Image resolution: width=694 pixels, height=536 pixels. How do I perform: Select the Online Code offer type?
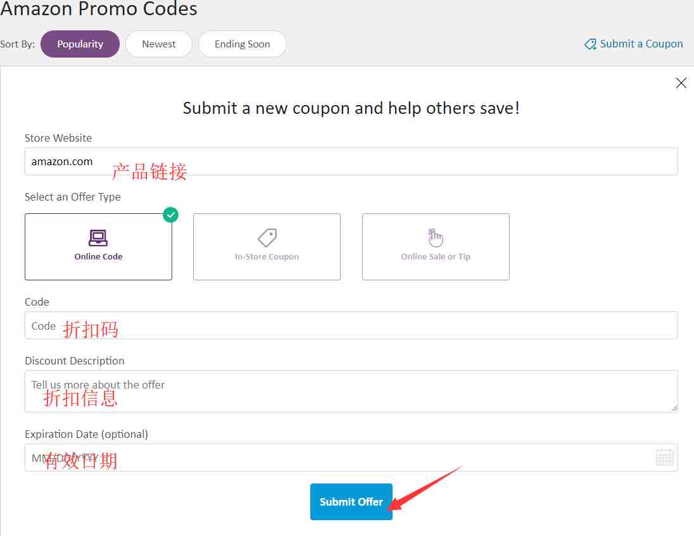[98, 247]
